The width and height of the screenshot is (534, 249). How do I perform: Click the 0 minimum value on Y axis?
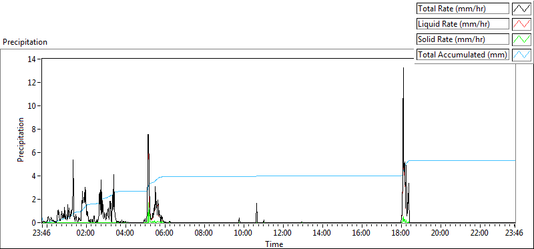35,223
